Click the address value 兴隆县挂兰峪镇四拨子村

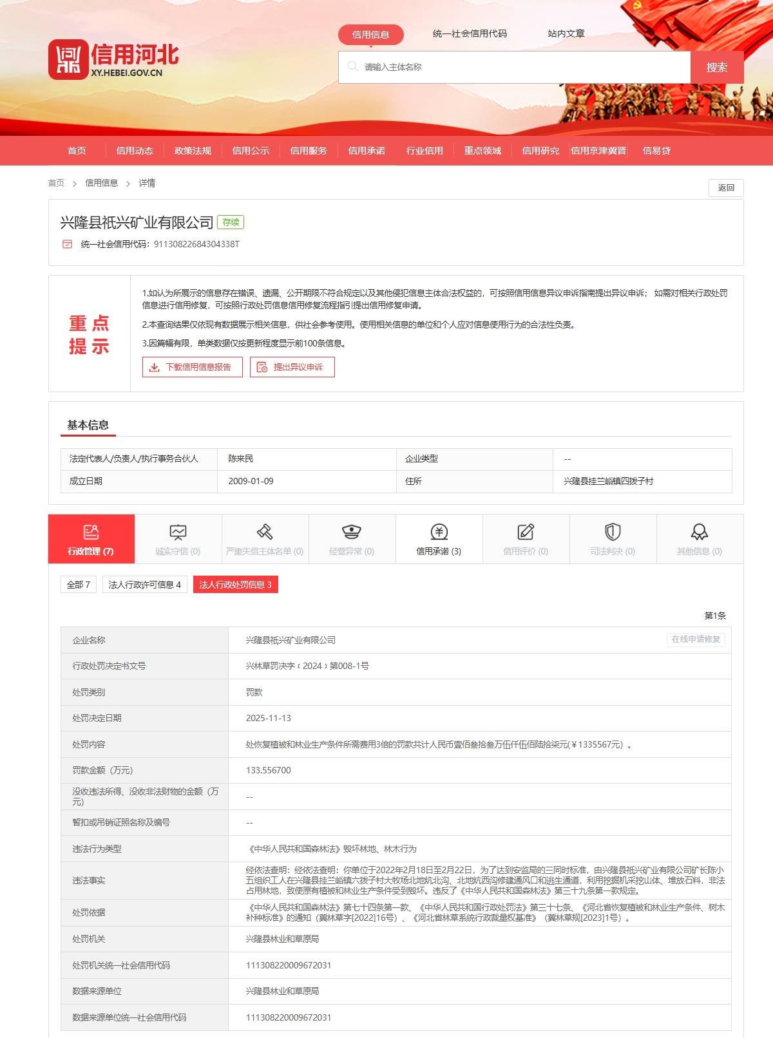[x=609, y=481]
